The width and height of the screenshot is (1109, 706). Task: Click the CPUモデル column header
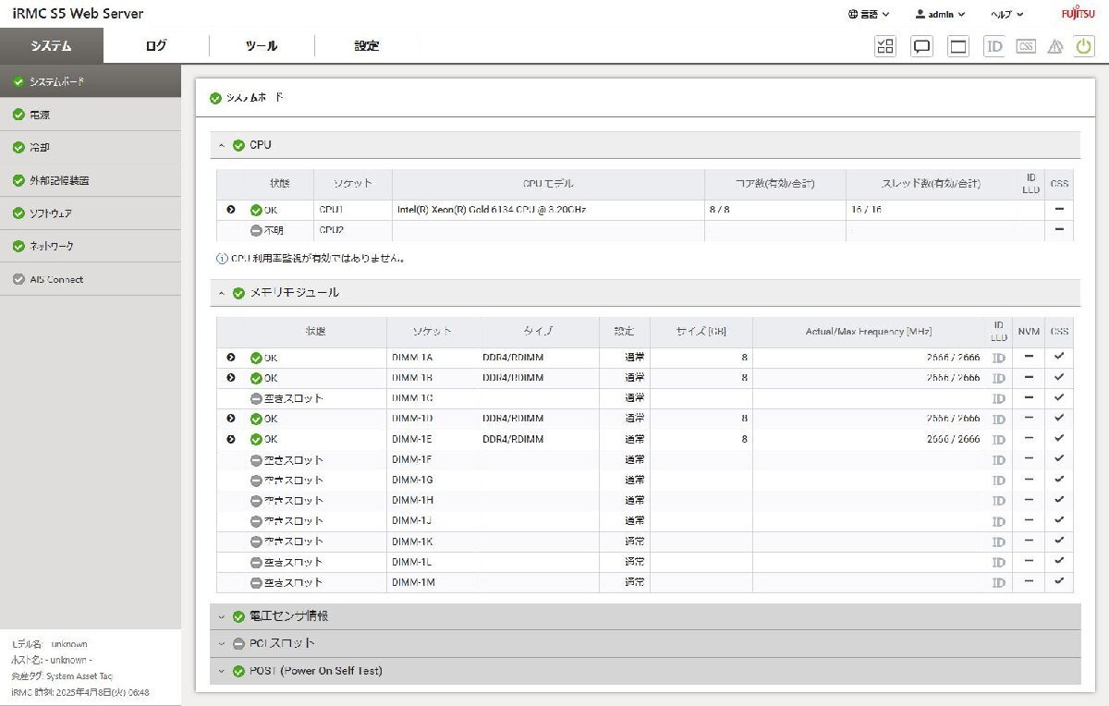click(x=548, y=184)
